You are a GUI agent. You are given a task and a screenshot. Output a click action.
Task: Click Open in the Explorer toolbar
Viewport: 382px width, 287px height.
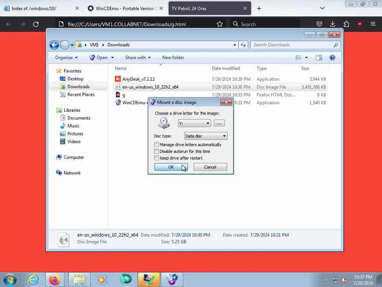click(98, 58)
